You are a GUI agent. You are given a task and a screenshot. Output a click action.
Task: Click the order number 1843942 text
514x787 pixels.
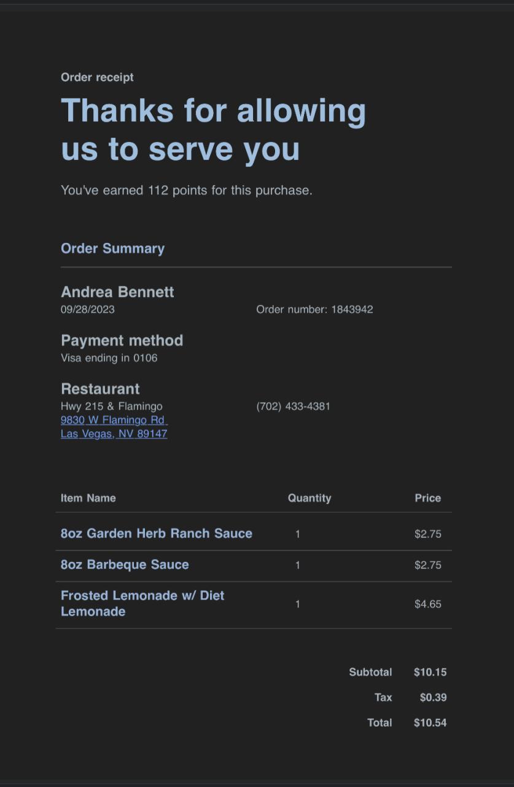tap(314, 309)
